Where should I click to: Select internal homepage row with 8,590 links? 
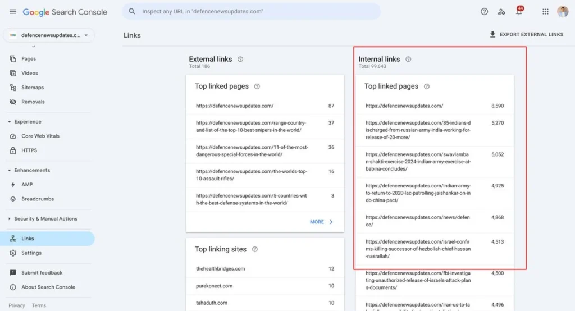[435, 106]
